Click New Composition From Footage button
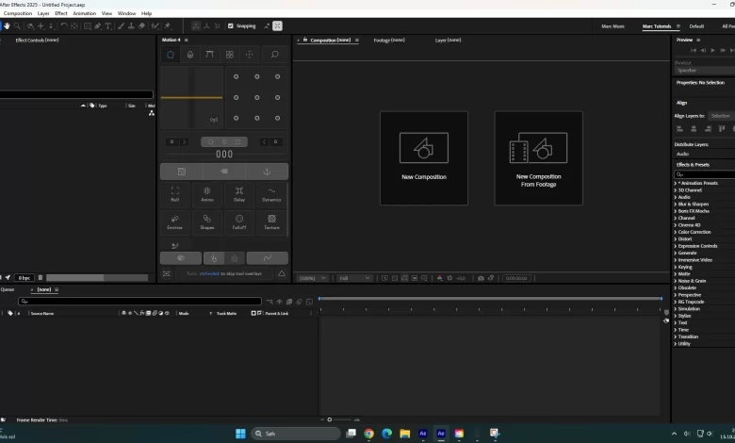Screen dimensions: 735x443 [x=539, y=158]
